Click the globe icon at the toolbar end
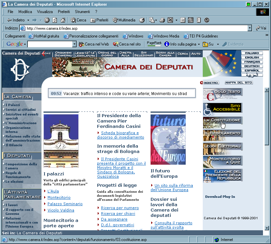Image resolution: width=271 pixels, height=244 pixels. click(207, 20)
